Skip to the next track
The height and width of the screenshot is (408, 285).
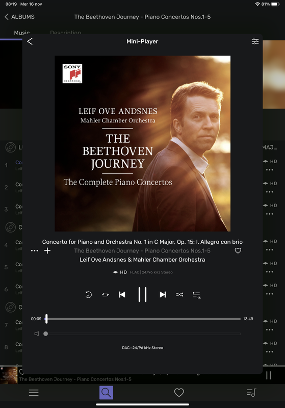[x=163, y=295]
